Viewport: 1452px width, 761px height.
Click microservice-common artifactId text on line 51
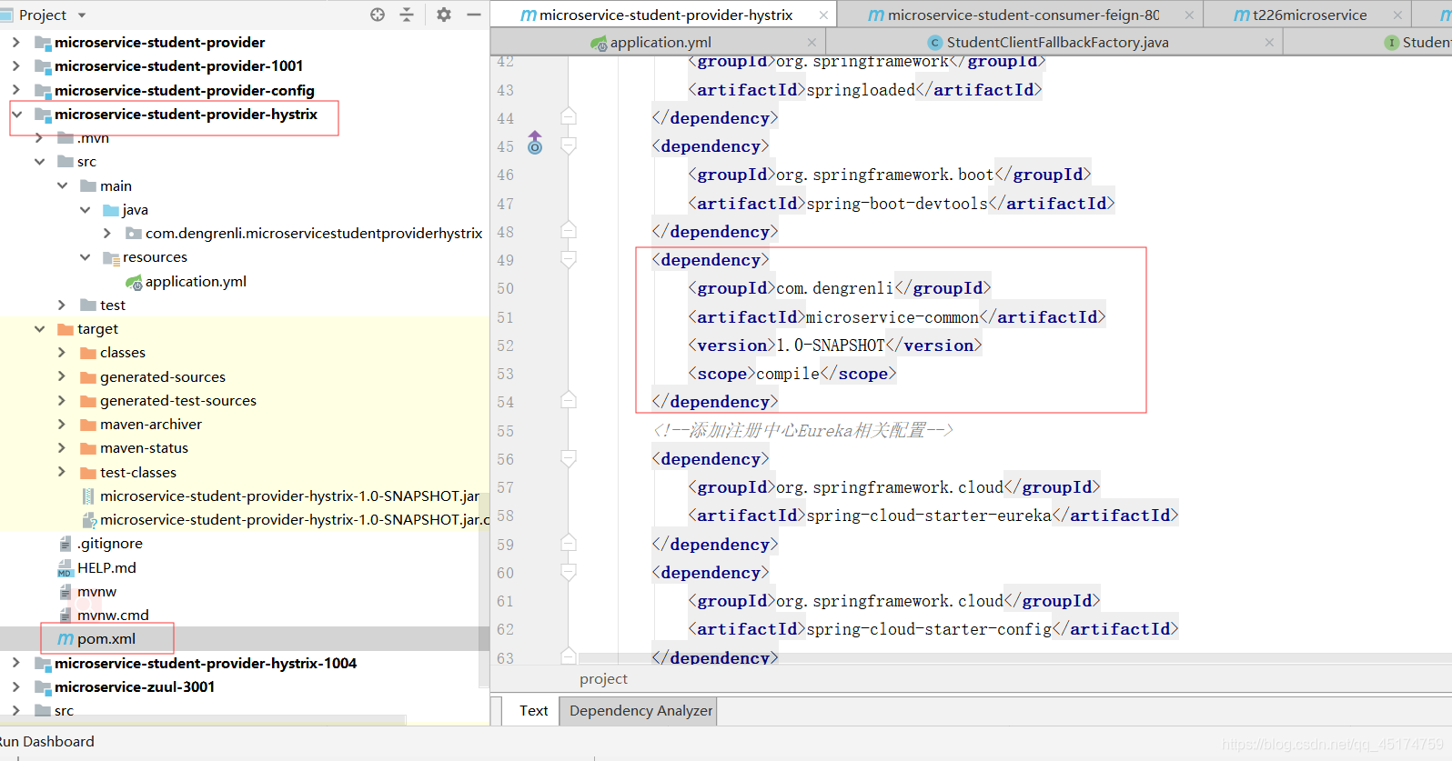pos(892,317)
